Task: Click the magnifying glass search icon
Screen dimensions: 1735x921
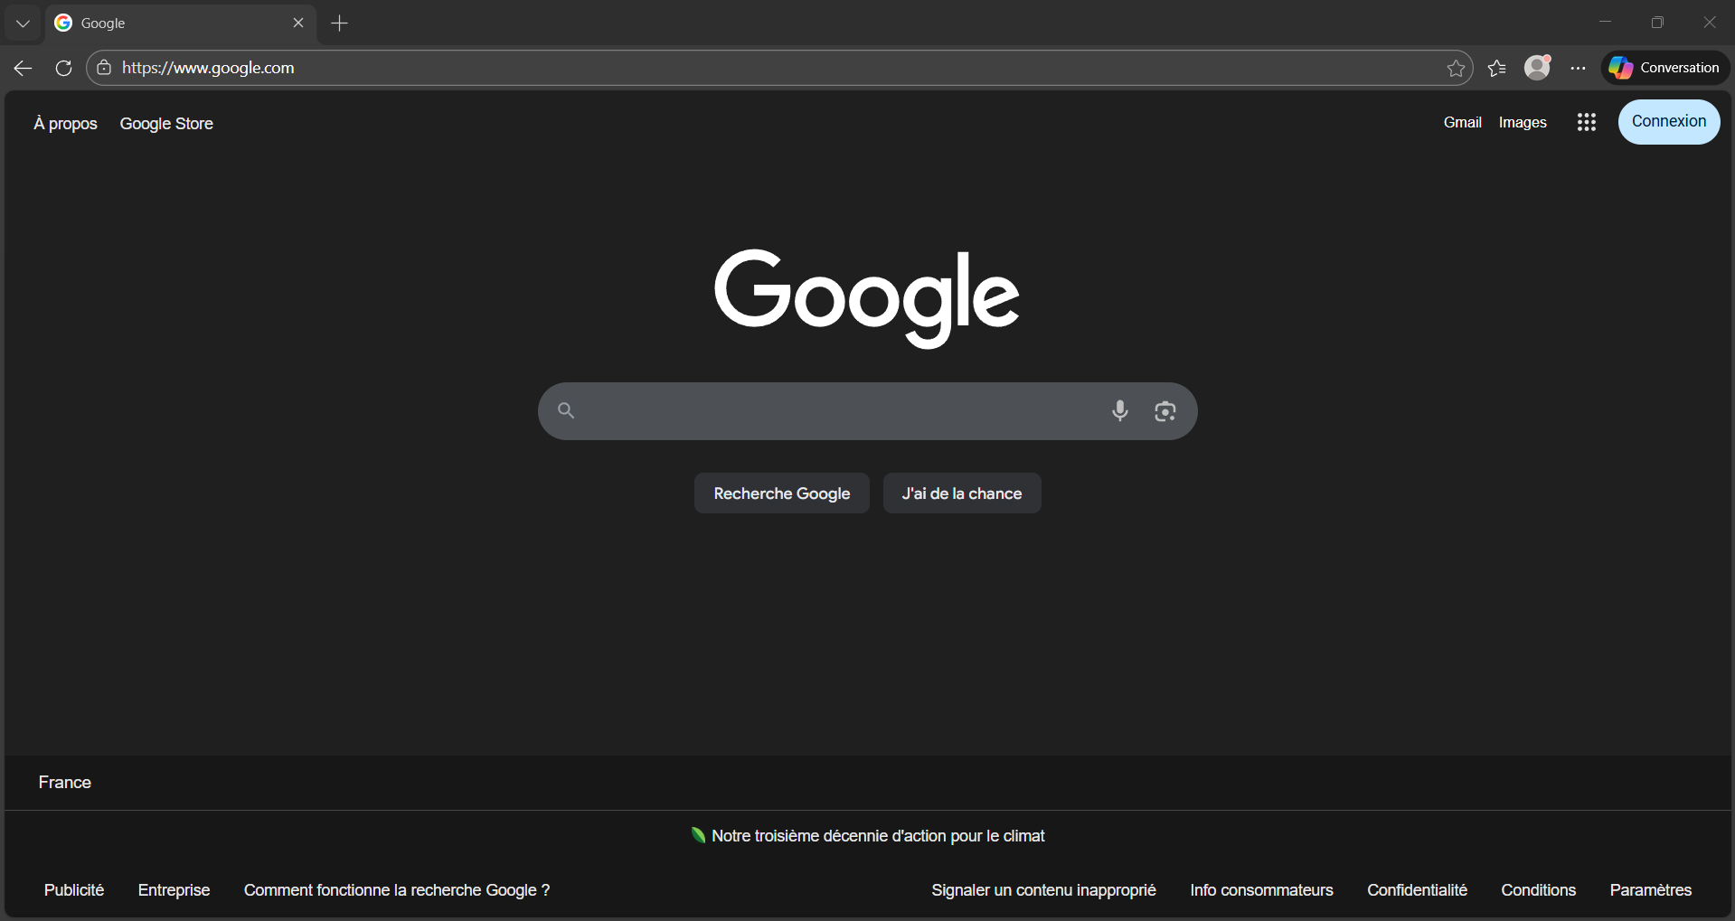Action: (x=566, y=411)
